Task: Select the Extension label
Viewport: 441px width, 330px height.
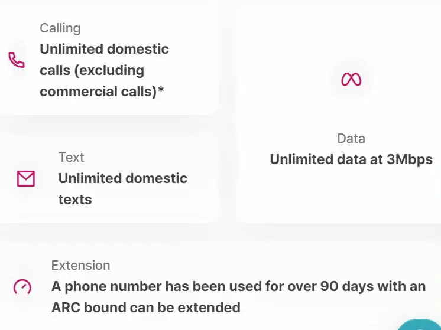Action: 81,266
